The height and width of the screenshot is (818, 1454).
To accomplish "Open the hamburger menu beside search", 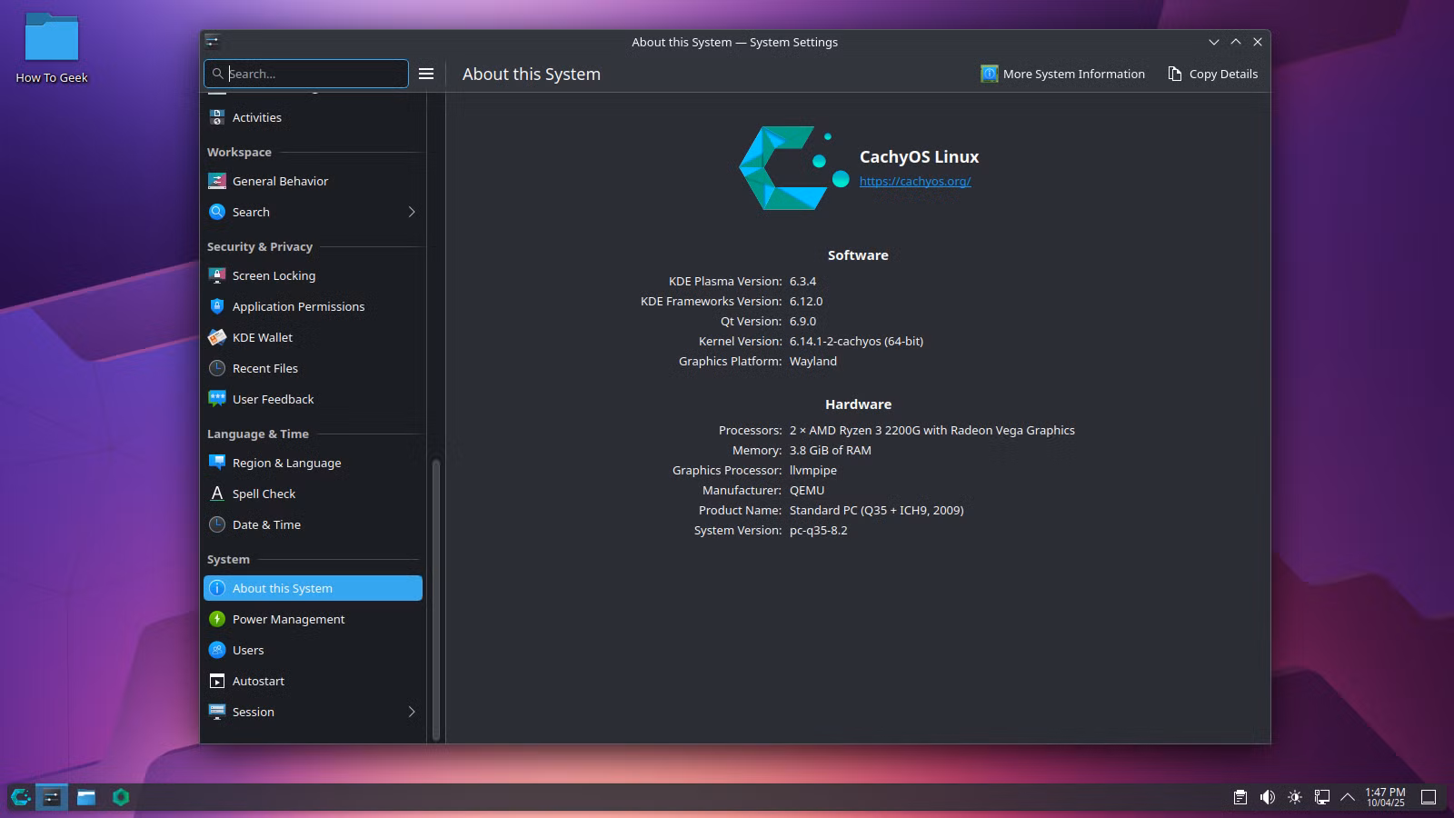I will (425, 74).
